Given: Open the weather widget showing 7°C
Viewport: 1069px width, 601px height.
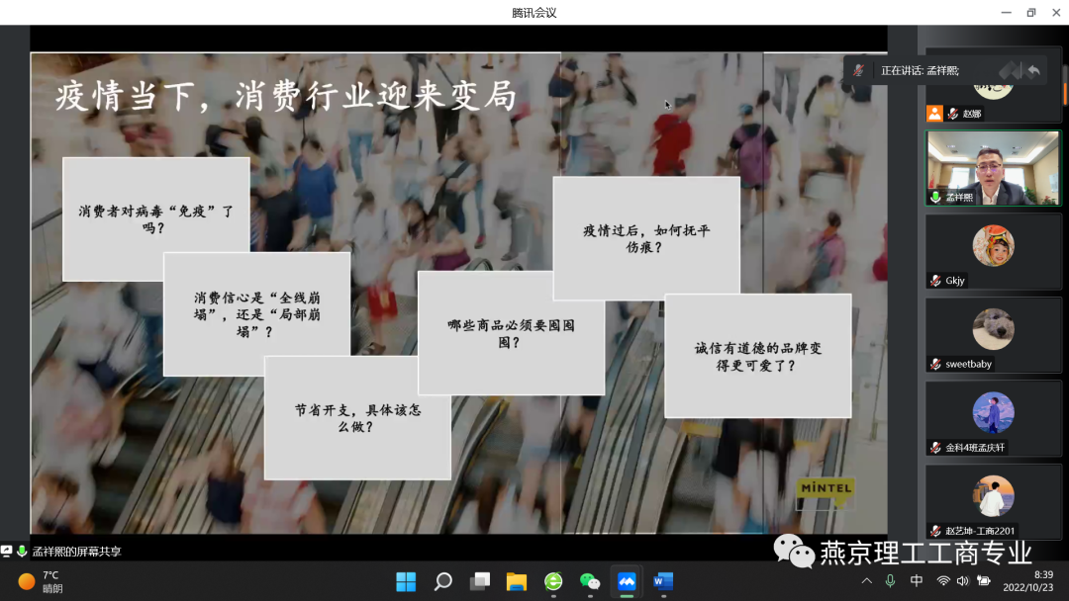Looking at the screenshot, I should pyautogui.click(x=41, y=581).
